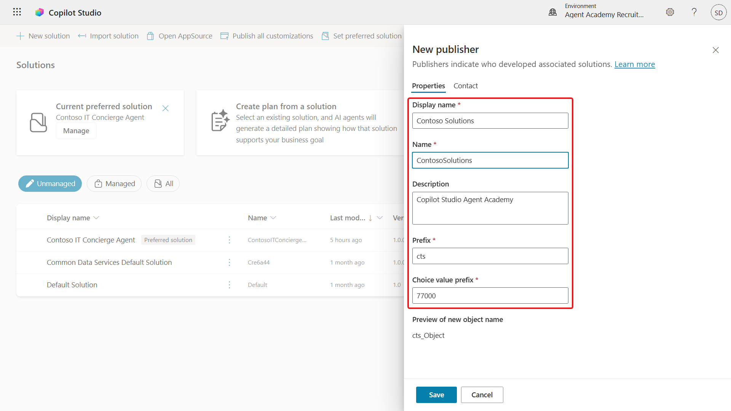Open AppSource from the toolbar
Viewport: 731px width, 411px height.
(x=179, y=36)
